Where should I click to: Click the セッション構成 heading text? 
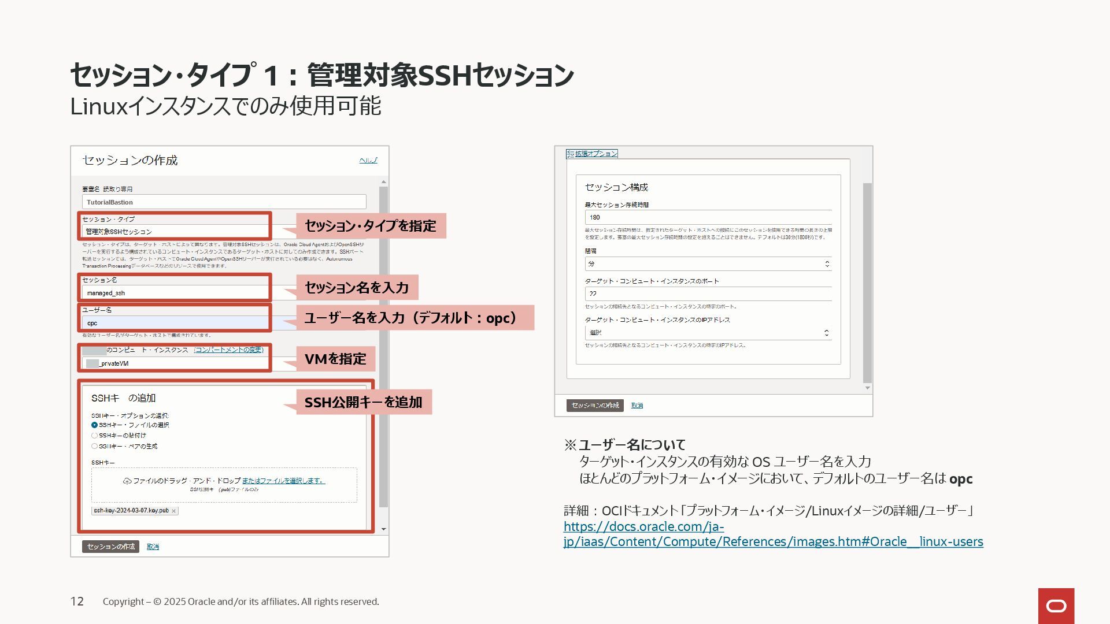tap(616, 187)
